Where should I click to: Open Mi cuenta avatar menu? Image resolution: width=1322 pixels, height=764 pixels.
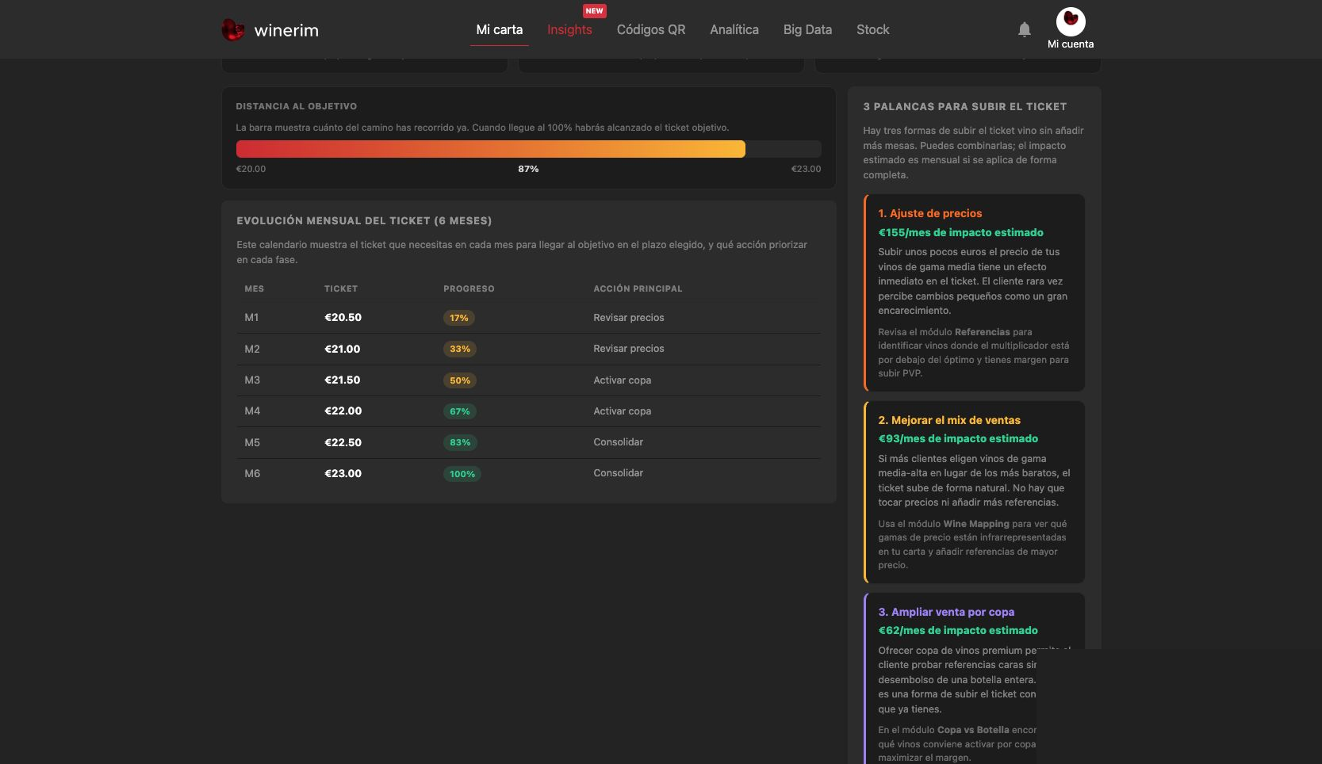1071,21
